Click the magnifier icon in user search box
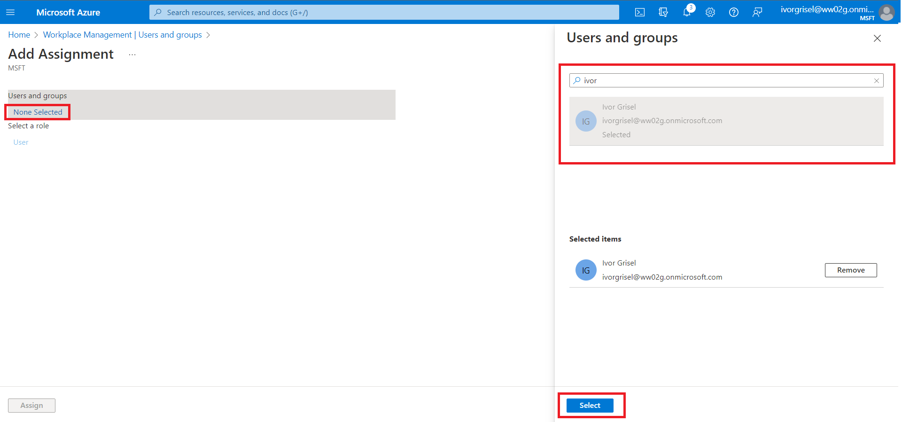 pos(577,80)
